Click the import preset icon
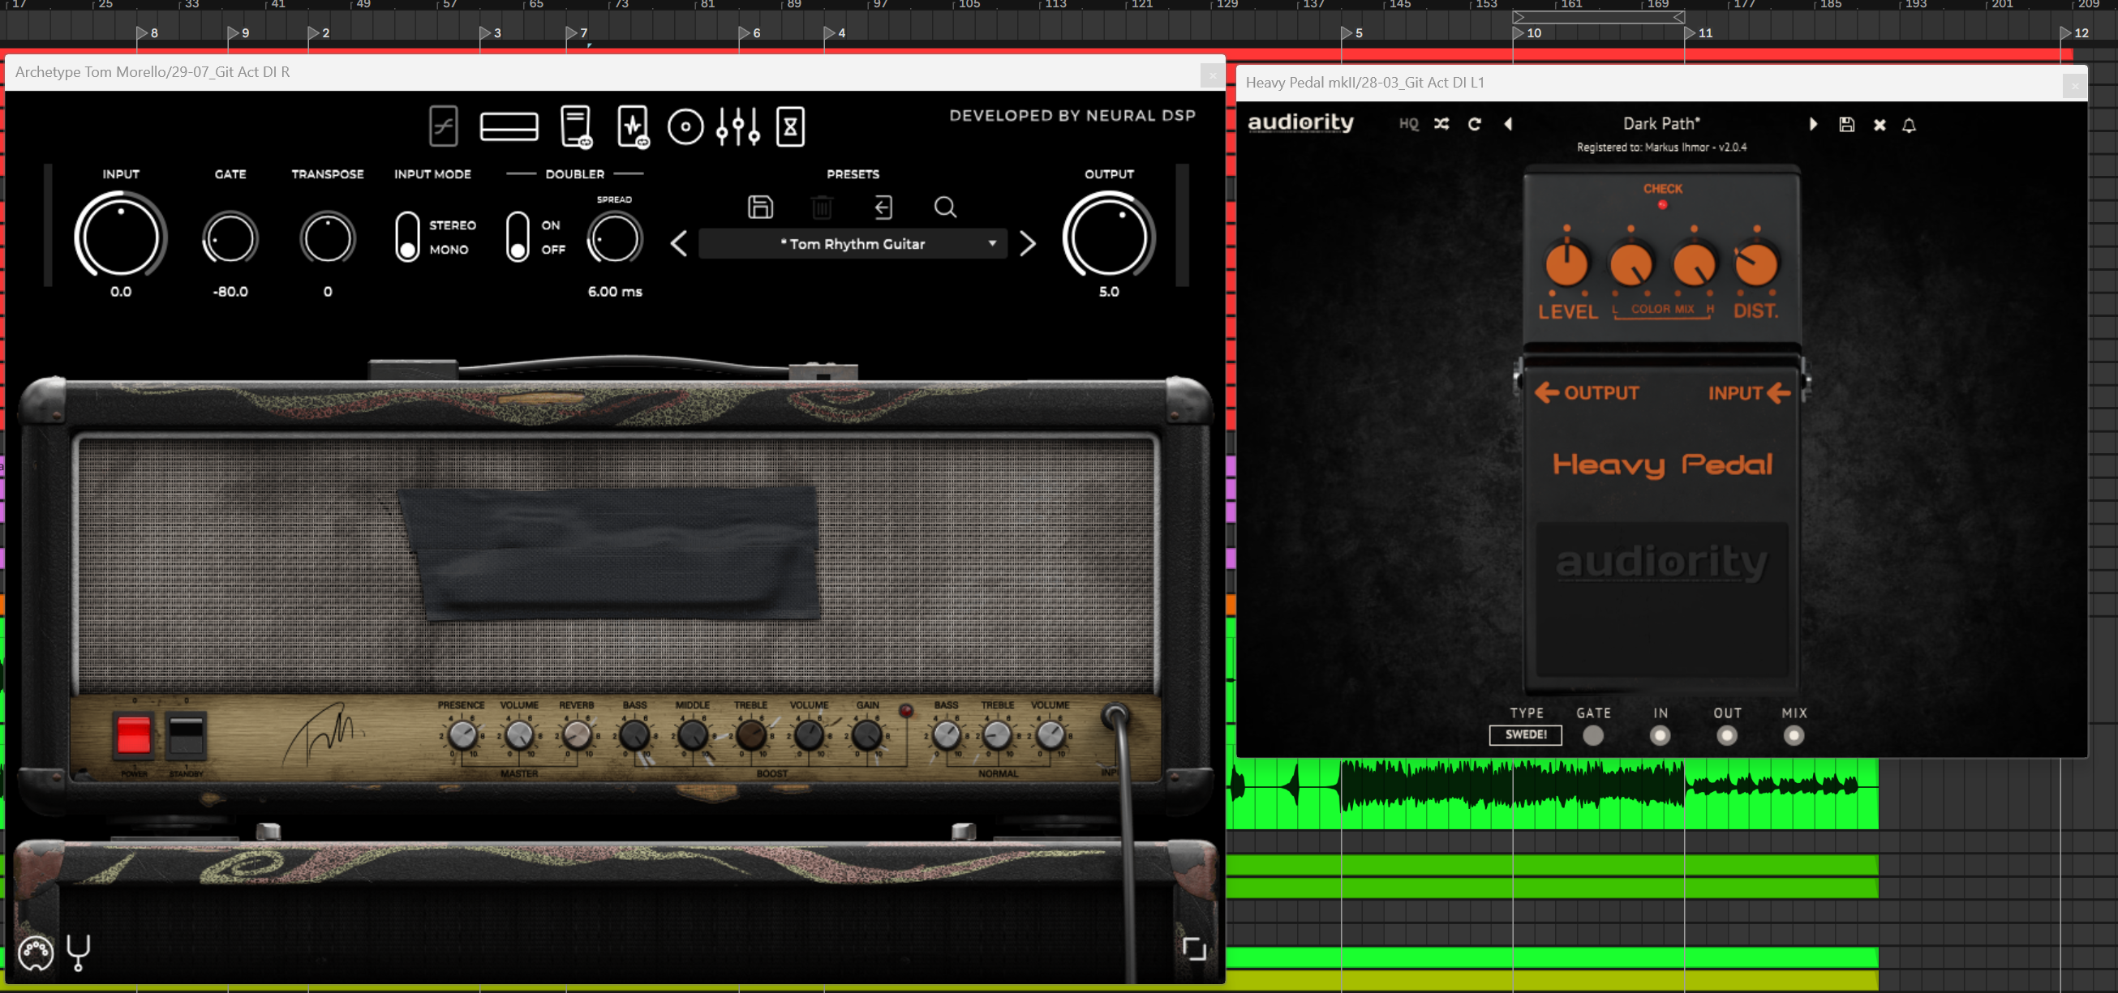This screenshot has width=2118, height=993. [883, 207]
